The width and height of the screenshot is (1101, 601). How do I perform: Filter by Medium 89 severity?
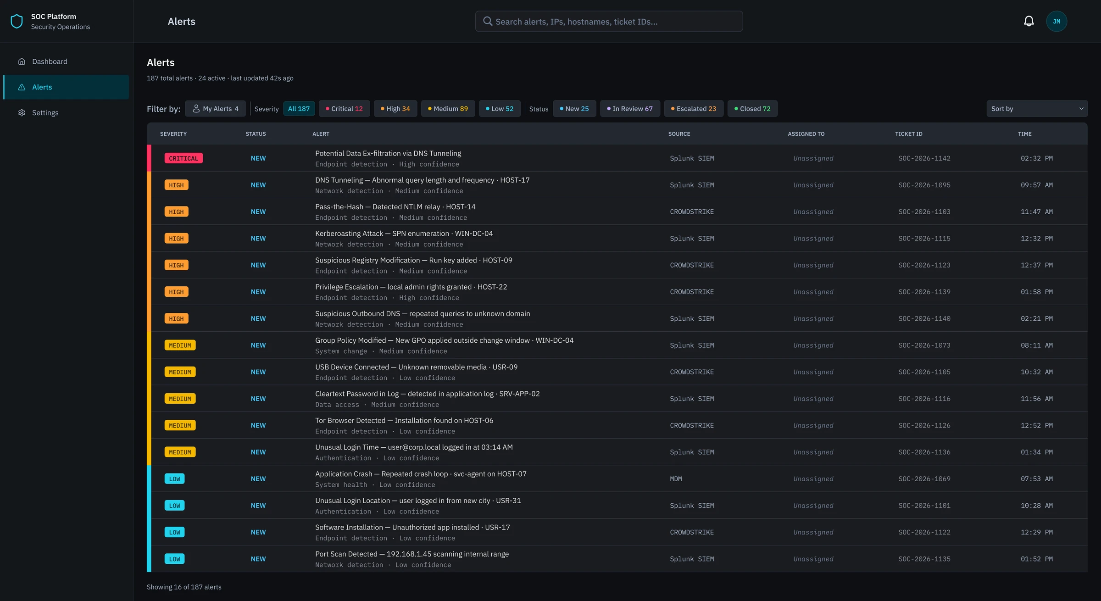click(x=448, y=109)
